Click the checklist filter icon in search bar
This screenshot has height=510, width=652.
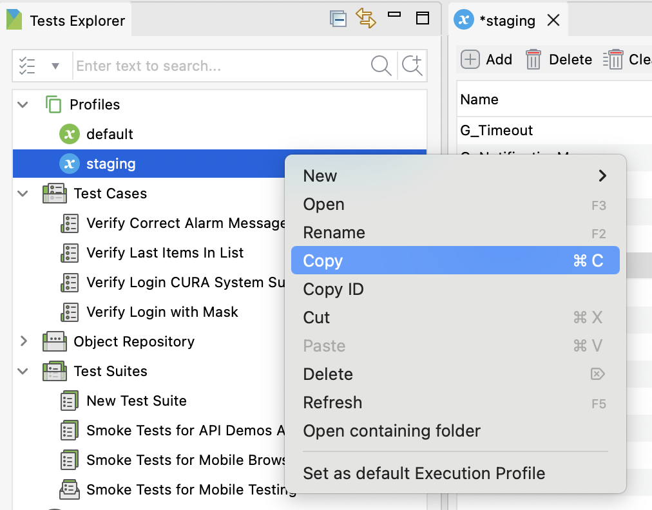pos(27,66)
